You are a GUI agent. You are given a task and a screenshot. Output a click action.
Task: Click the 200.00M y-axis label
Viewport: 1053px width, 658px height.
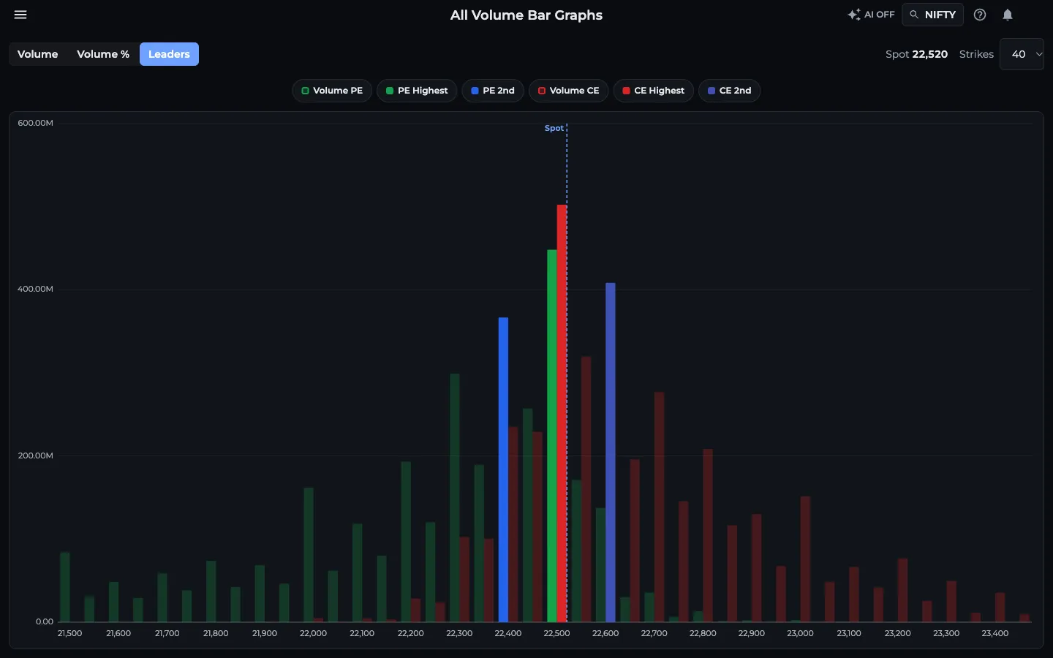(x=35, y=455)
